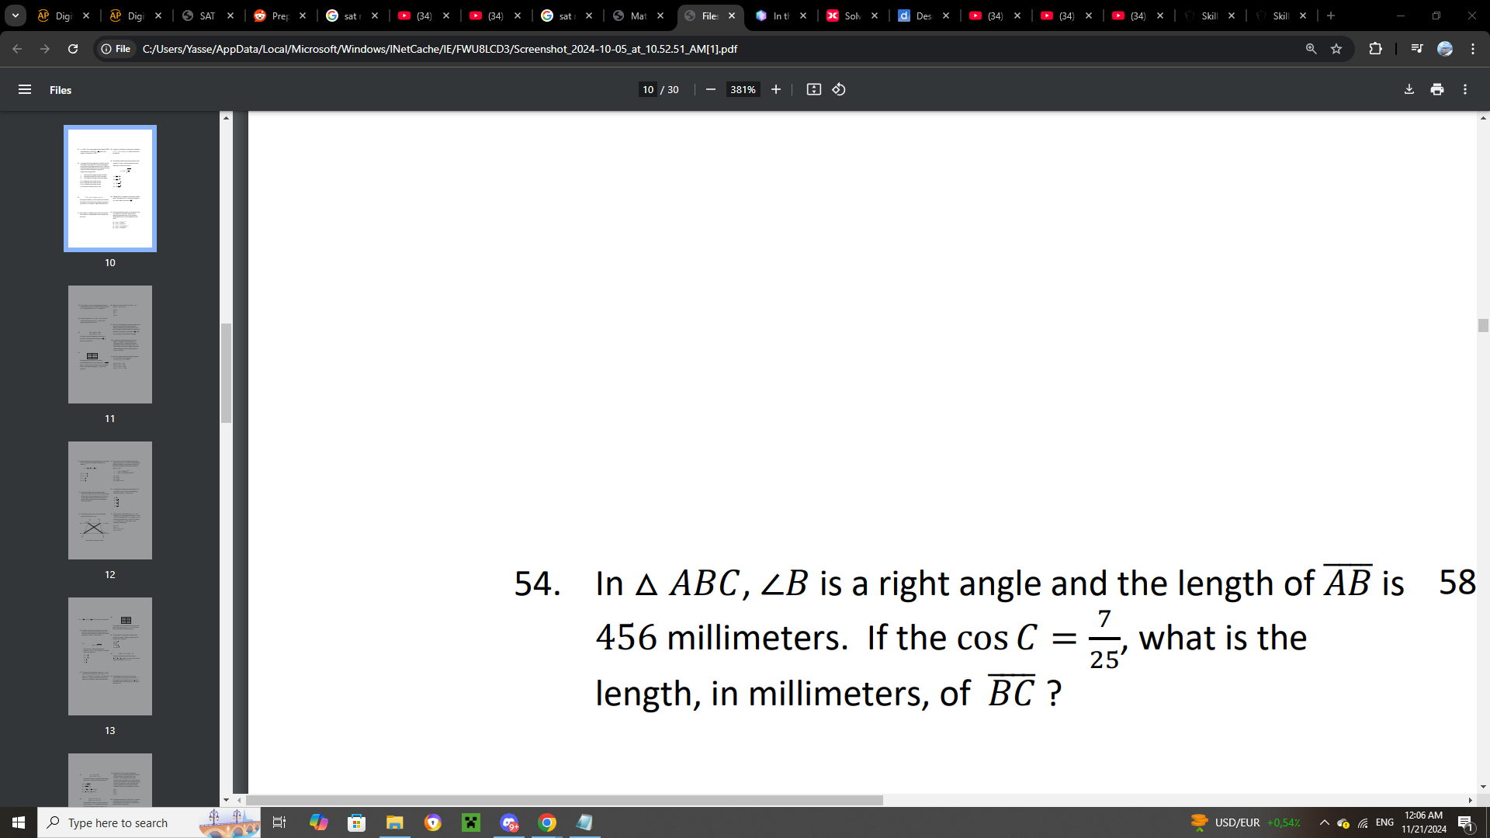Open Google Chrome from taskbar
The width and height of the screenshot is (1490, 838).
(x=547, y=822)
